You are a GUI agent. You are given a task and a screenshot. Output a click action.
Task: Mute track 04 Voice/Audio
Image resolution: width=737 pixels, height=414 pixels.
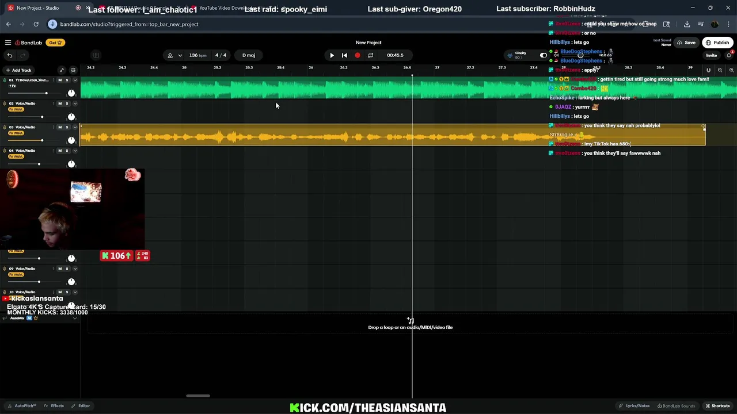point(60,151)
